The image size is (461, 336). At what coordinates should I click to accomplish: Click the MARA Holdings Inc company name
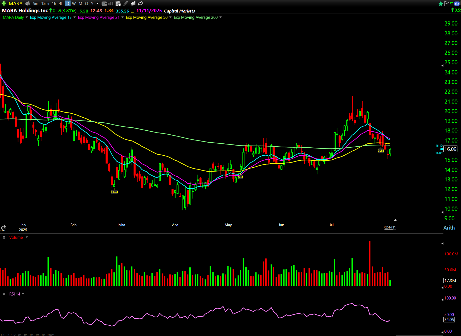tap(25, 10)
